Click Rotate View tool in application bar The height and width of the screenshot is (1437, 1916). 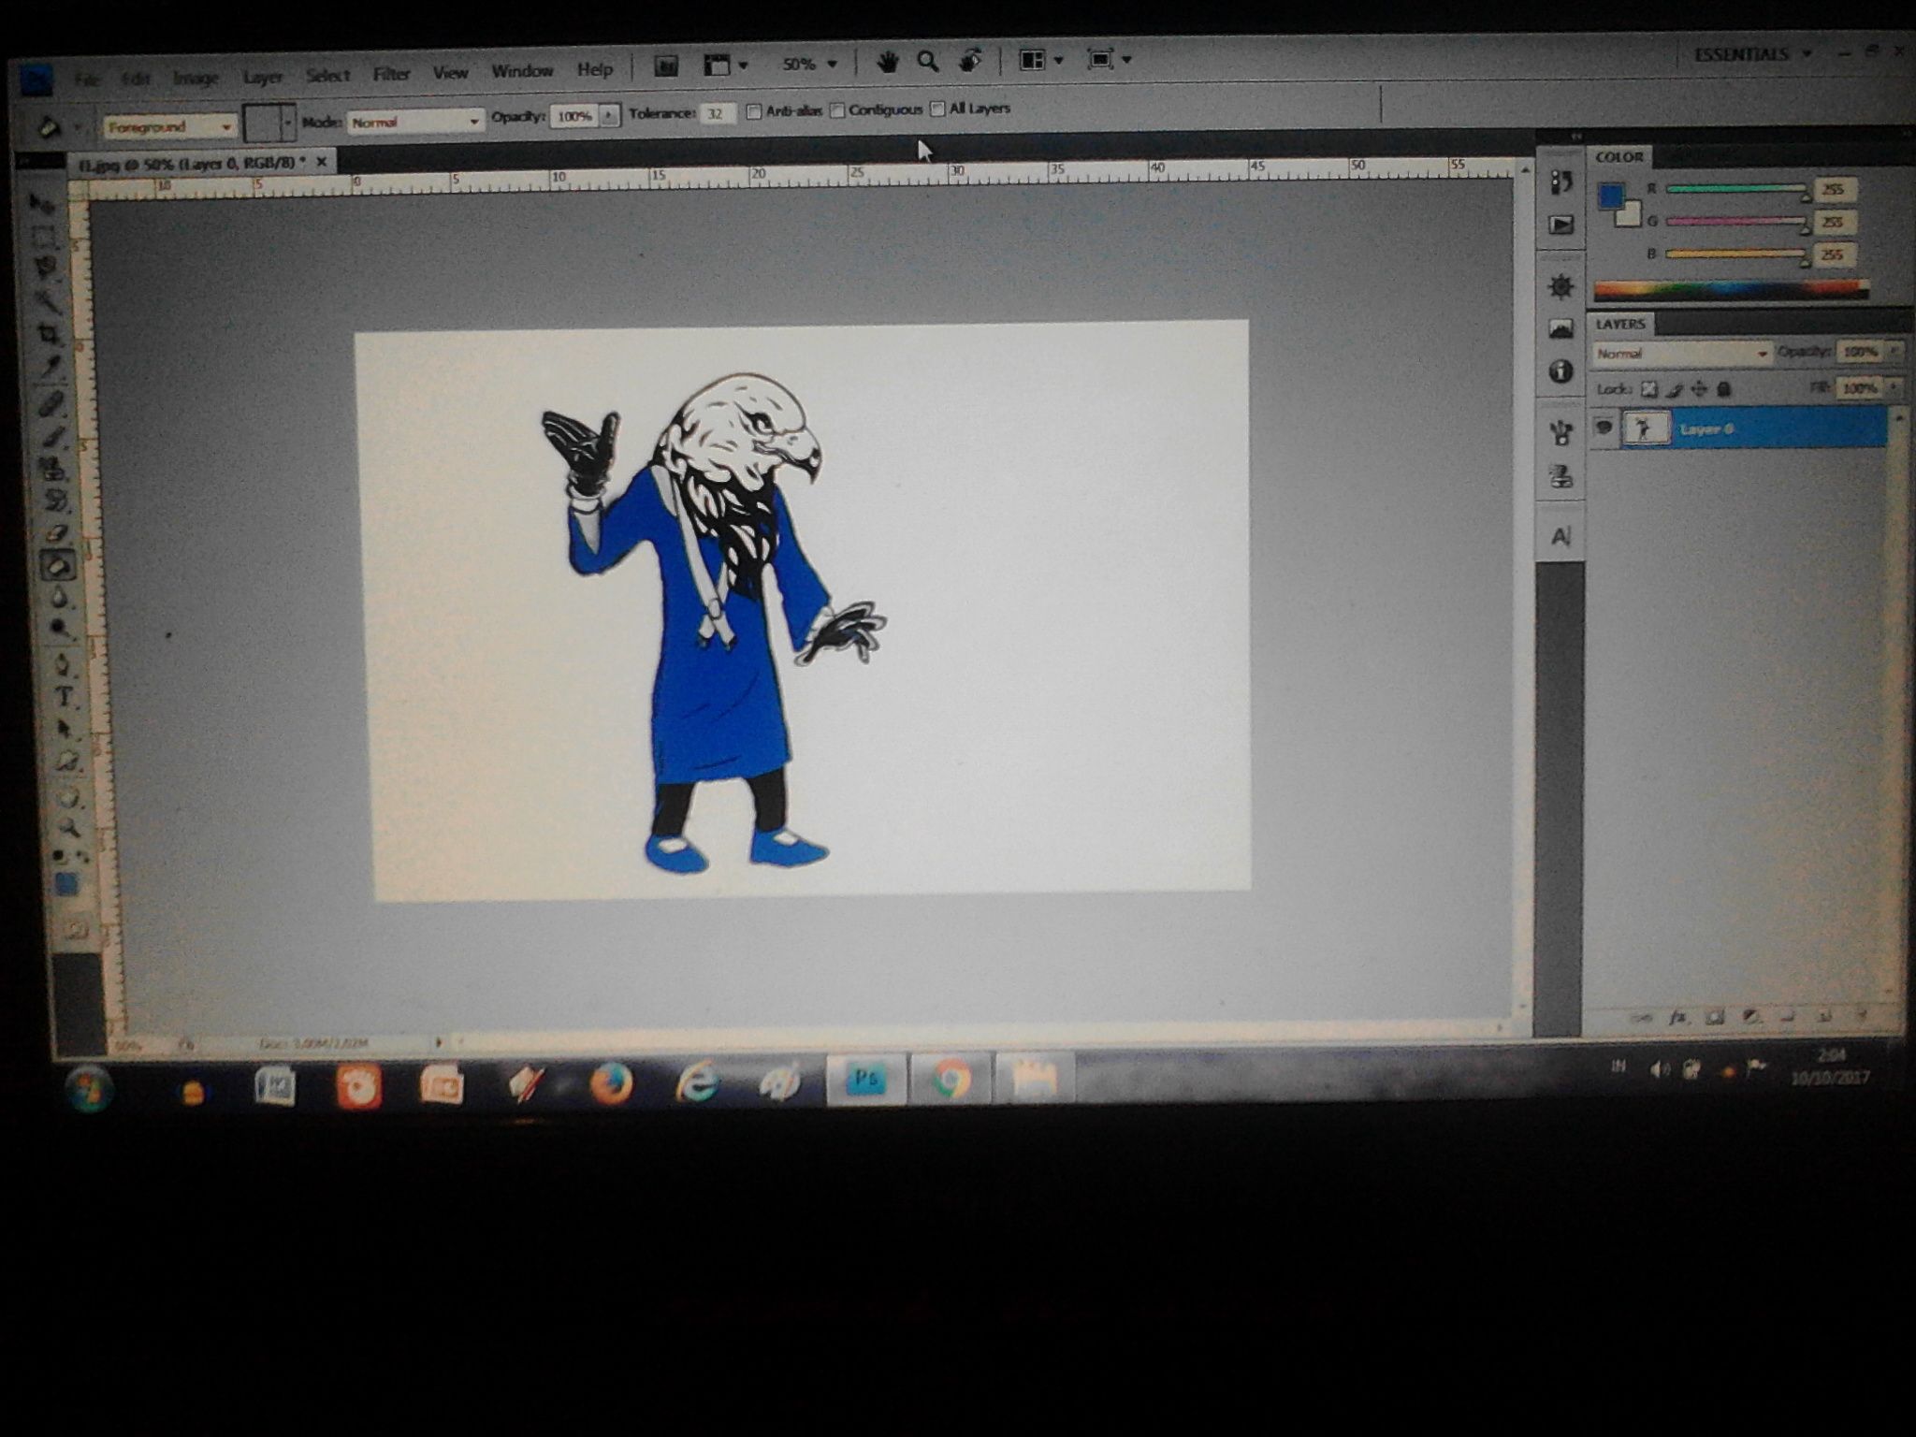[x=970, y=61]
